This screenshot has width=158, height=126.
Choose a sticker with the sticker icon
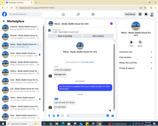pos(58,116)
